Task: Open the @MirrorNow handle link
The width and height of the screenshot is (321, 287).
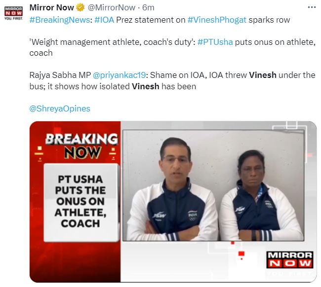Action: click(112, 8)
